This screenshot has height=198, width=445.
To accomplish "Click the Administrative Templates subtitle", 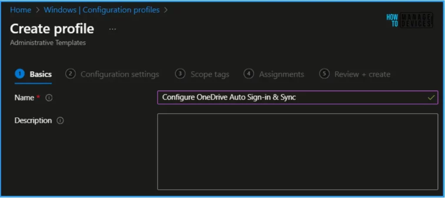I will [48, 43].
